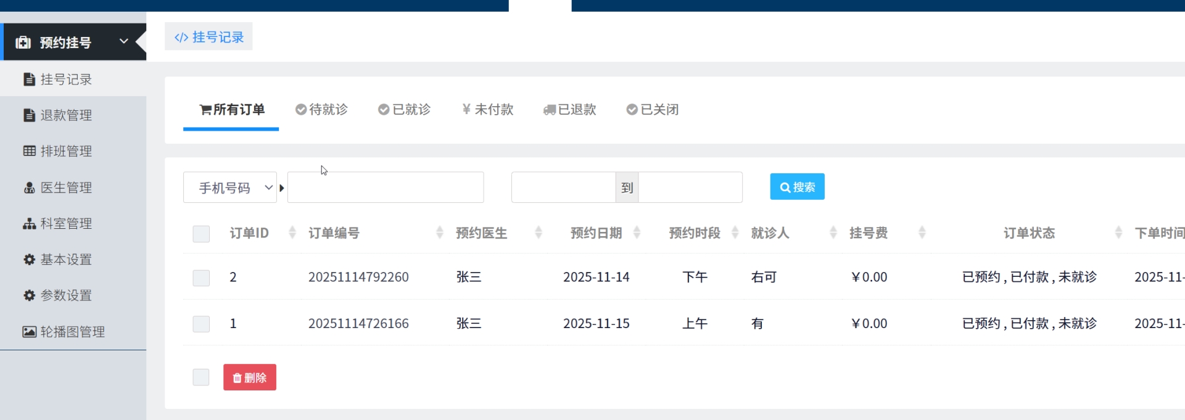Check the box for order ID 1
This screenshot has height=420, width=1185.
[201, 324]
